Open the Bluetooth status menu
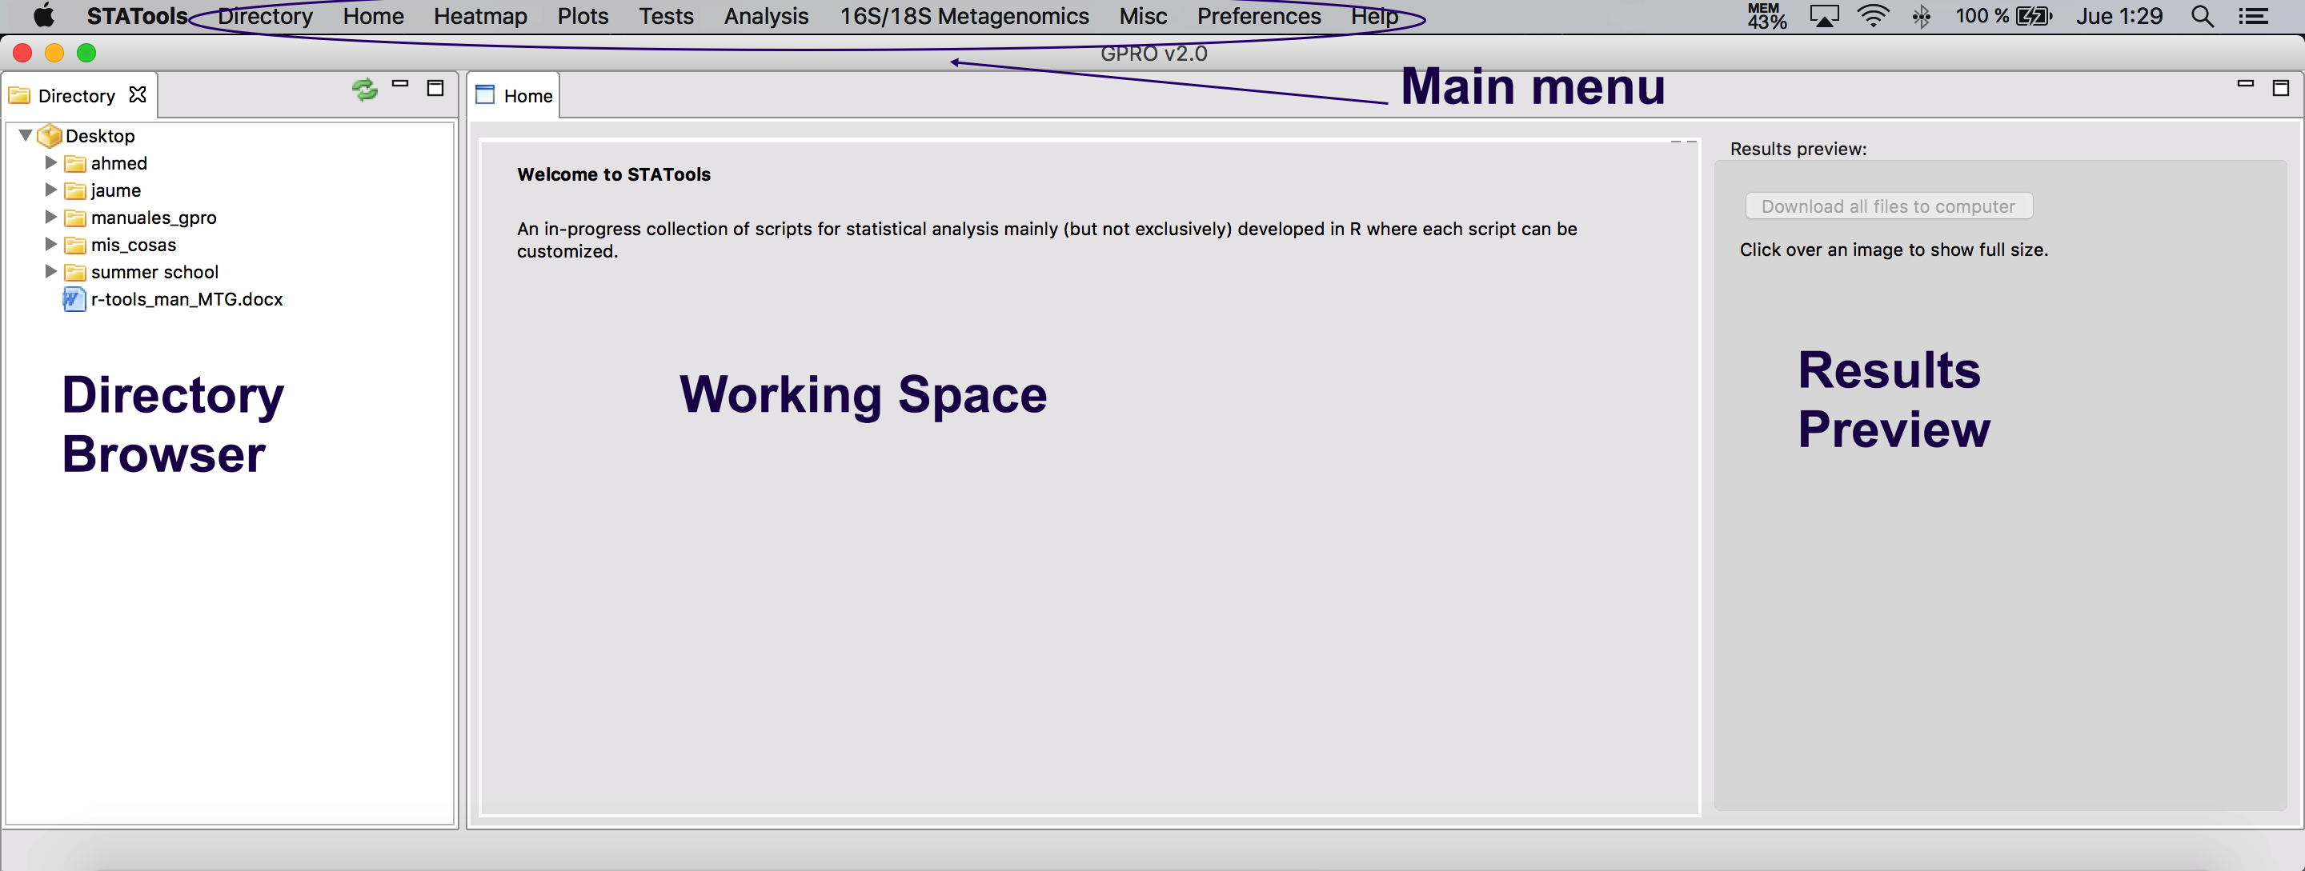The height and width of the screenshot is (871, 2305). tap(1920, 16)
